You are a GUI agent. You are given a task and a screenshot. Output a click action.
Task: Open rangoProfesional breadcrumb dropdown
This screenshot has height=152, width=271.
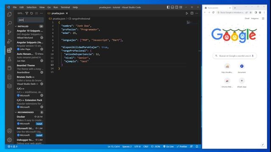[79, 19]
